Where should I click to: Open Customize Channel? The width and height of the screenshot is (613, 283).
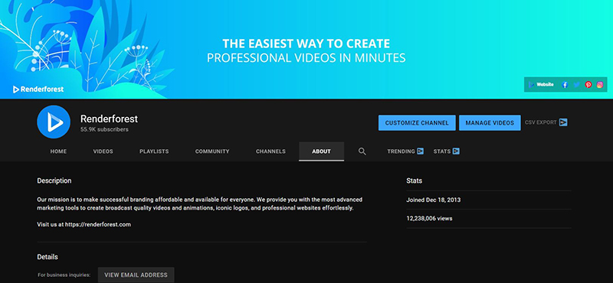pos(417,122)
